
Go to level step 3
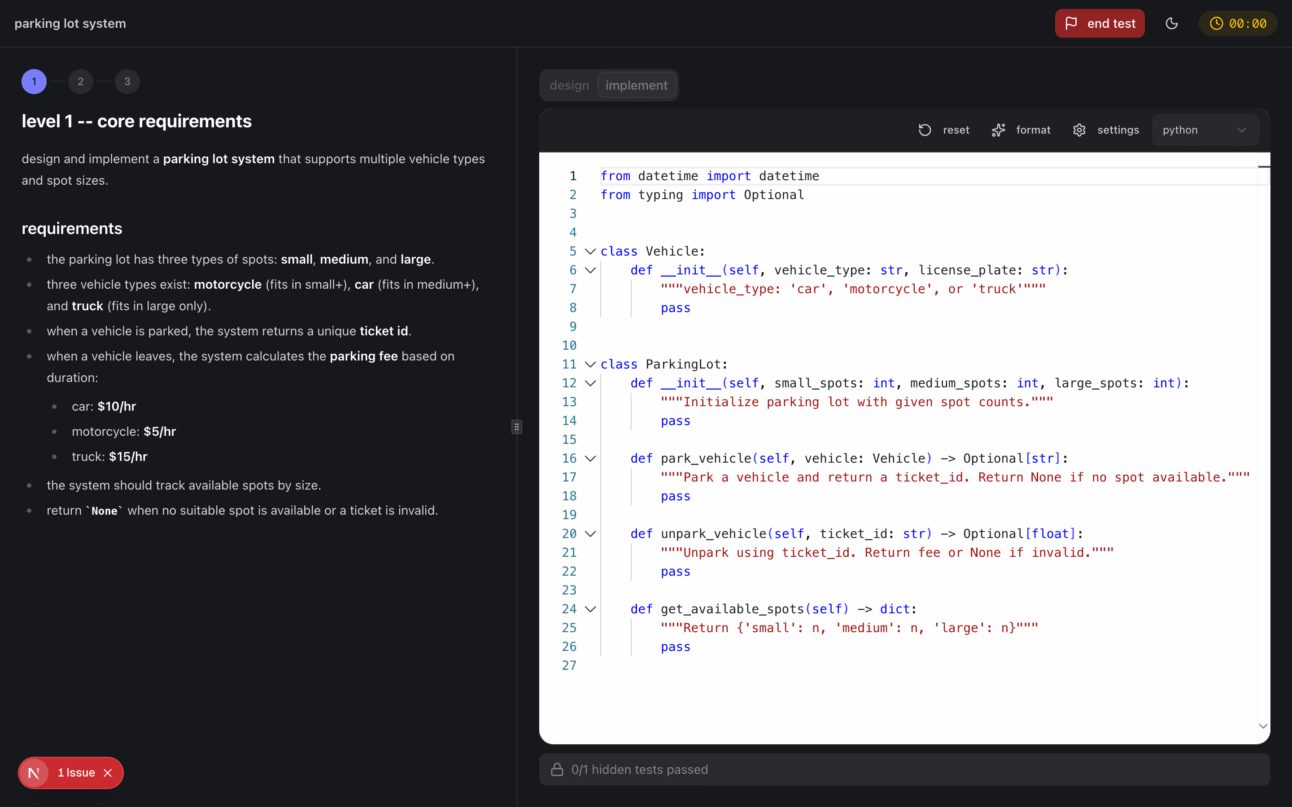pos(127,82)
